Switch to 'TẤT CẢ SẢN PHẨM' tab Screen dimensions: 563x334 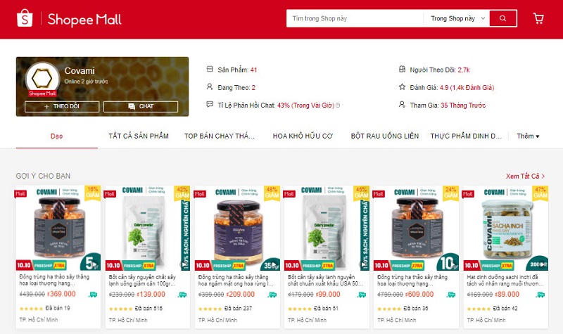(139, 136)
